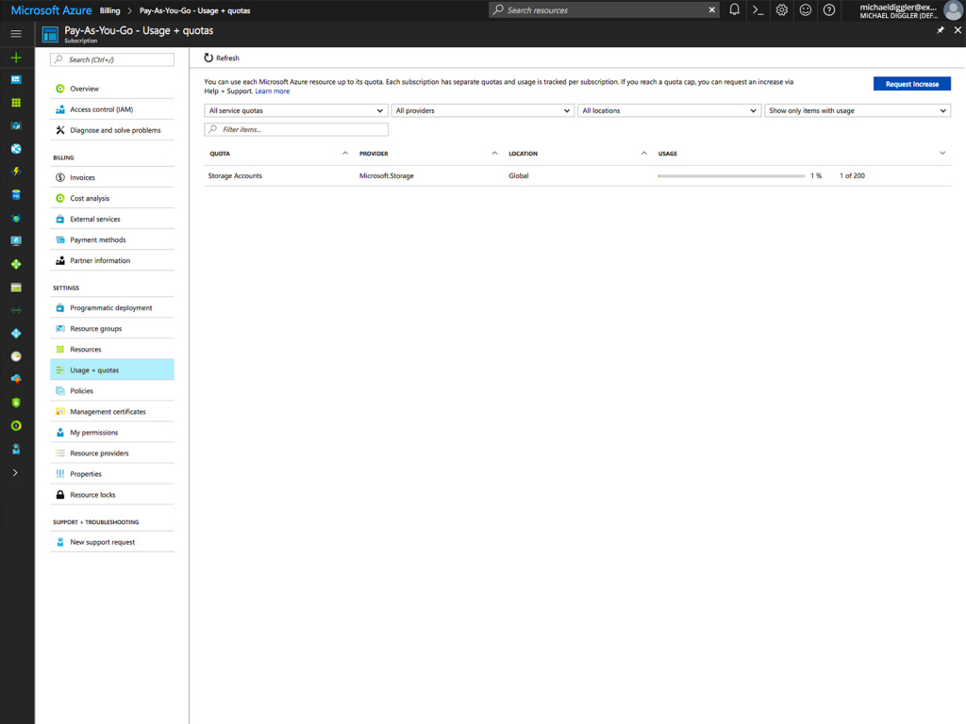
Task: Pin the blade using pin icon
Action: (x=940, y=30)
